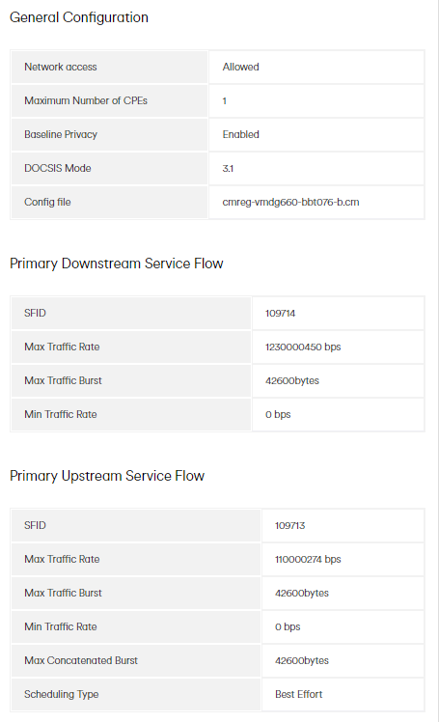Select the Max Concatenated Burst 42600bytes value
This screenshot has width=439, height=722.
pos(302,660)
